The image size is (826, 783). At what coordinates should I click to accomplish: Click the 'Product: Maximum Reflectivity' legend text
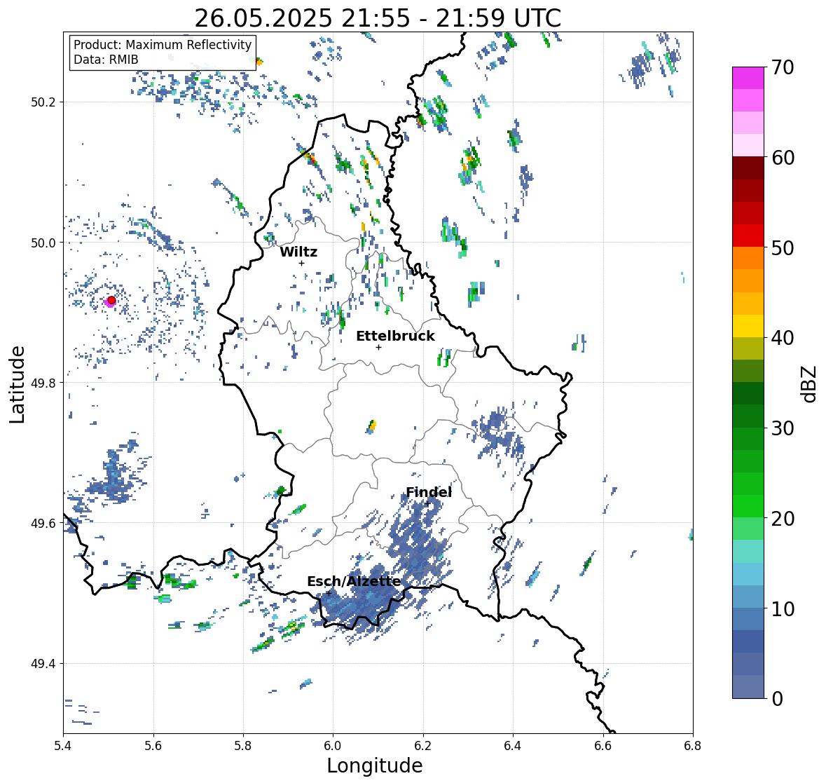[163, 45]
